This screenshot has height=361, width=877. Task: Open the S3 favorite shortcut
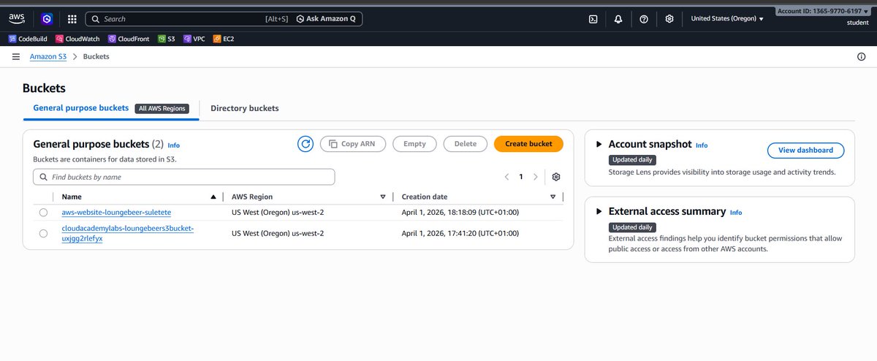pyautogui.click(x=167, y=39)
